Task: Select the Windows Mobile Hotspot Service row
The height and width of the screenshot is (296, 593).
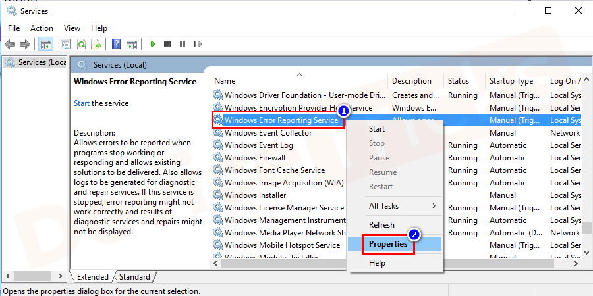Action: tap(397, 245)
